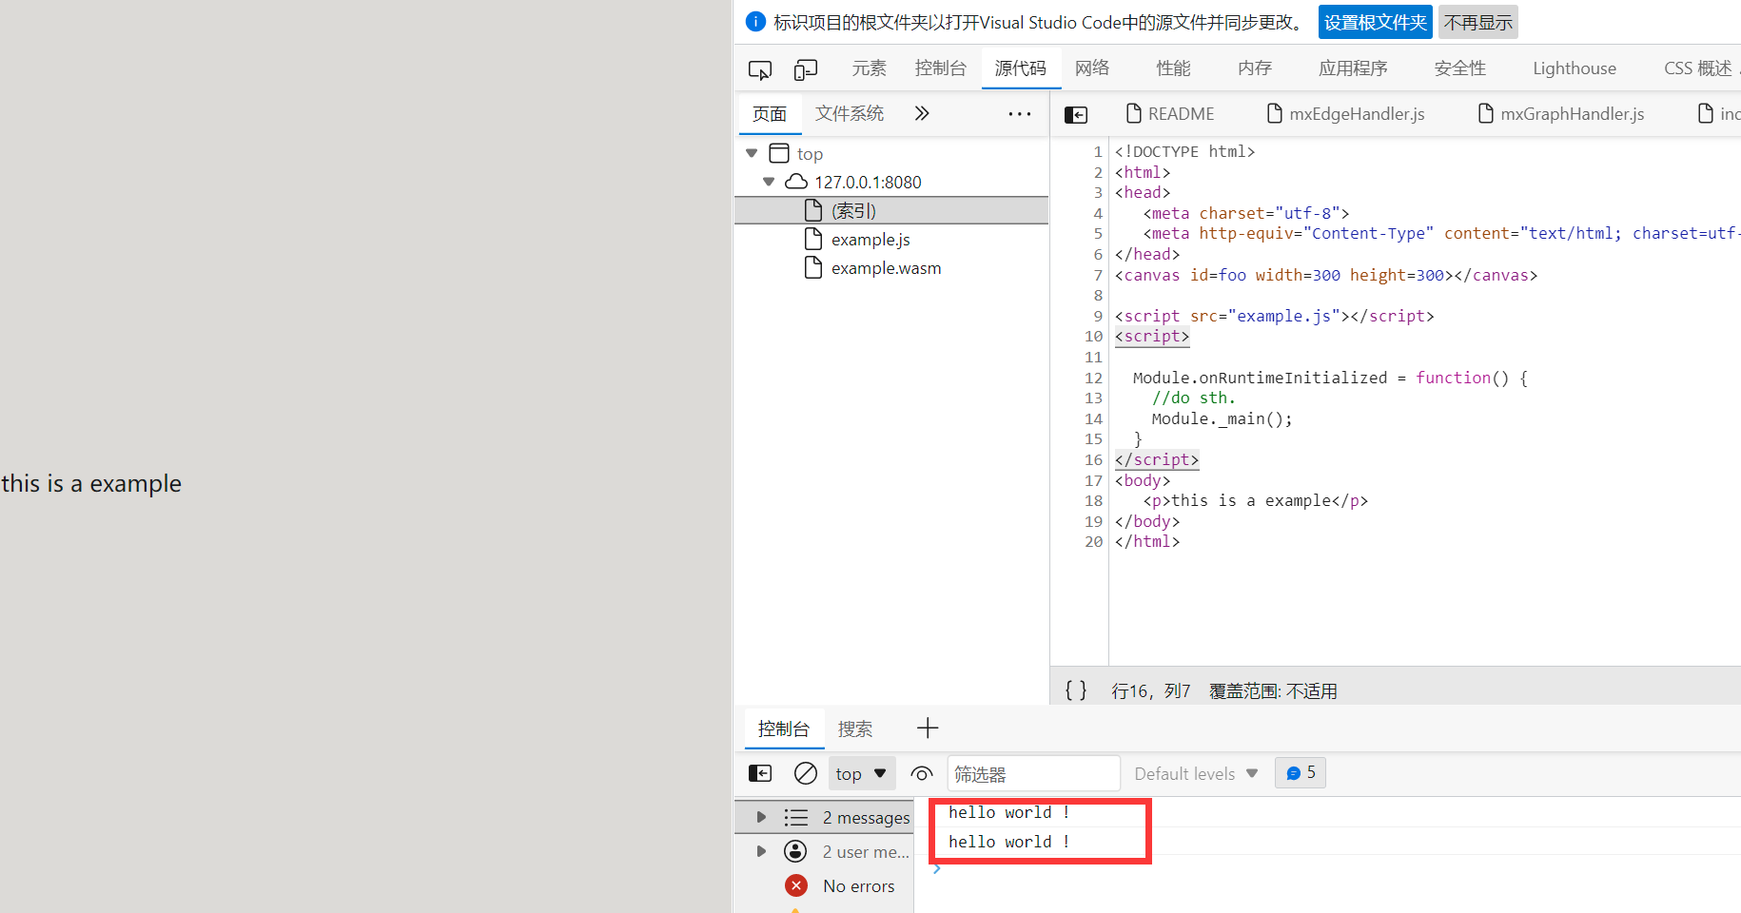1741x913 pixels.
Task: Open more options (three dots) in navigator
Action: 1020,114
